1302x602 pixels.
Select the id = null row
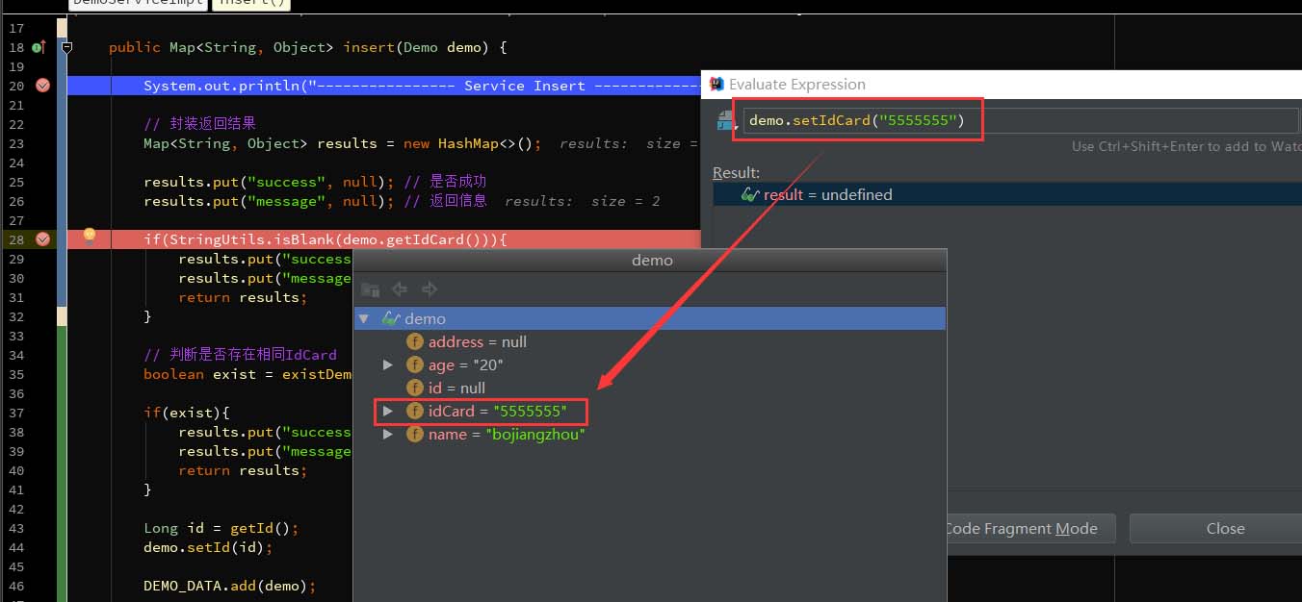click(x=650, y=388)
